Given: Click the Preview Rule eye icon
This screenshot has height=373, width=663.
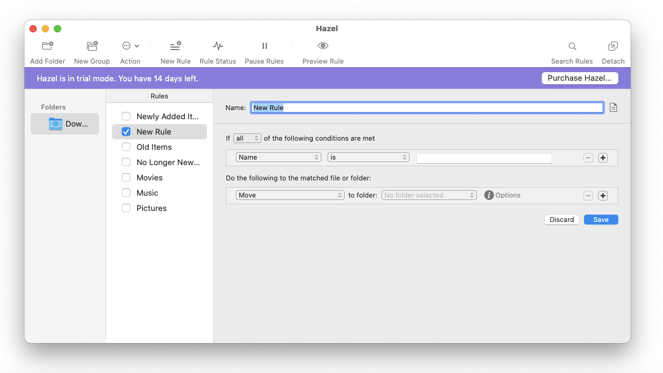Looking at the screenshot, I should click(x=323, y=46).
